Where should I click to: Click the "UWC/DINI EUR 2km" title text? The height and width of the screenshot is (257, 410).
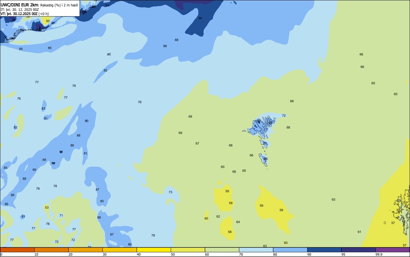[x=19, y=5]
